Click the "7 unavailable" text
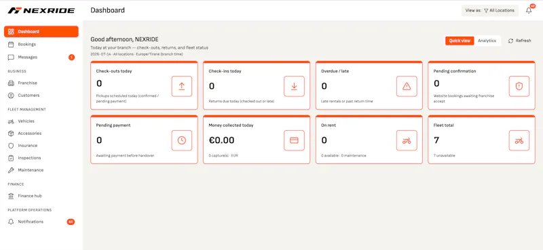 point(445,156)
